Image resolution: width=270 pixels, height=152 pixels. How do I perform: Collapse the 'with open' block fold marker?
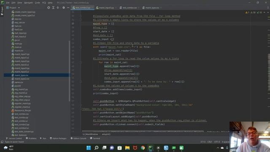81,47
